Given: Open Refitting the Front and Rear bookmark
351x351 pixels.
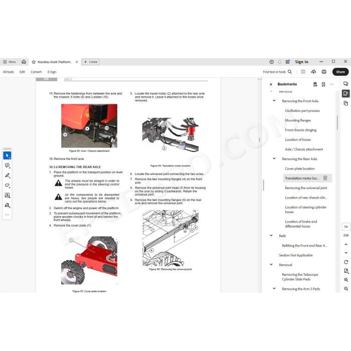Looking at the screenshot, I should click(304, 246).
